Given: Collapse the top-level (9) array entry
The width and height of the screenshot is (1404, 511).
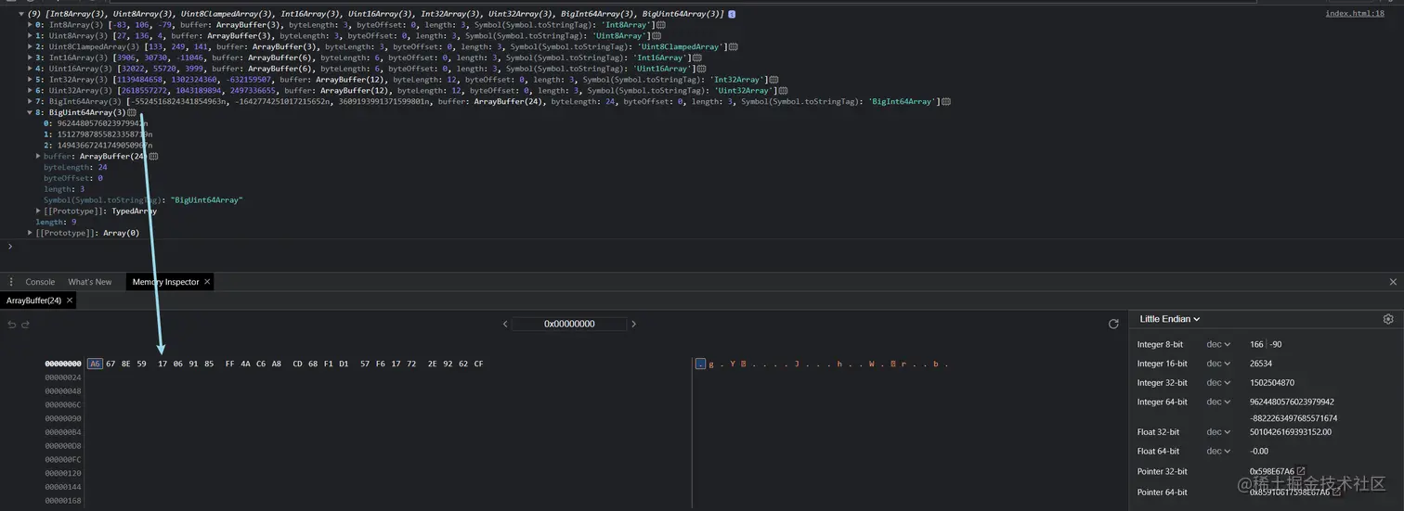Looking at the screenshot, I should 21,14.
